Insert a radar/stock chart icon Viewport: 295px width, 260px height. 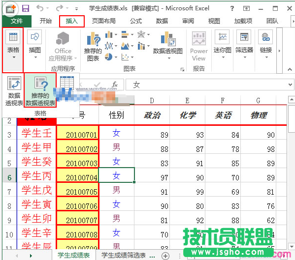click(x=141, y=34)
